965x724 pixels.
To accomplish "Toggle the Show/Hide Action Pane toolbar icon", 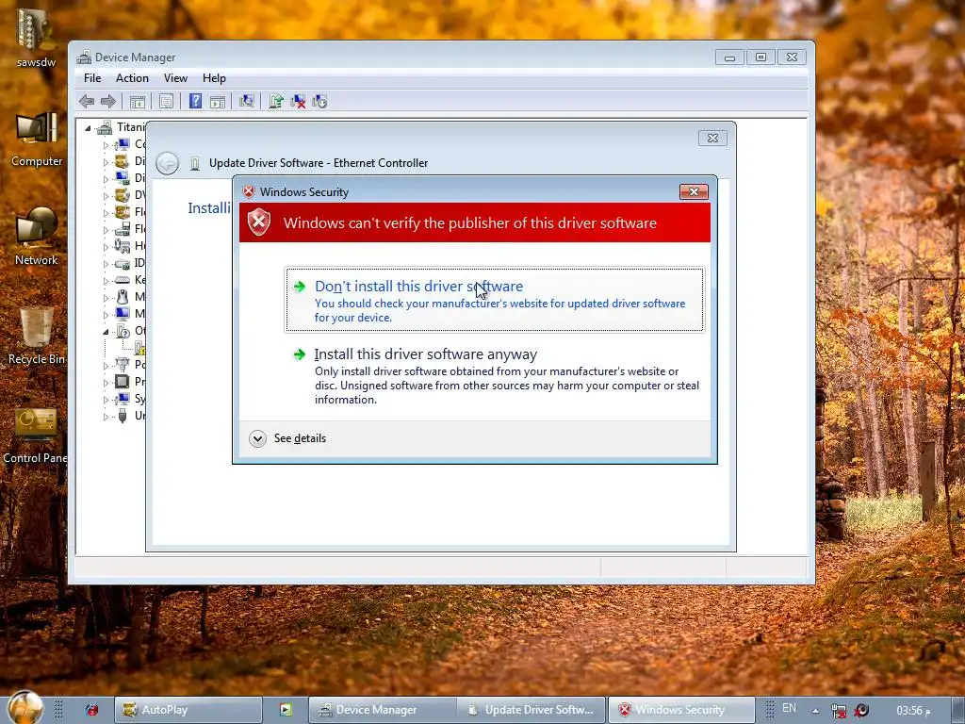I will [x=218, y=102].
